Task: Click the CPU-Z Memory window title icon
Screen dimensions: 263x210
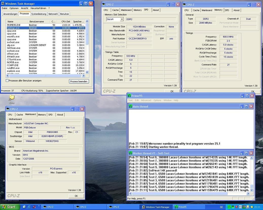Action: tap(184, 5)
